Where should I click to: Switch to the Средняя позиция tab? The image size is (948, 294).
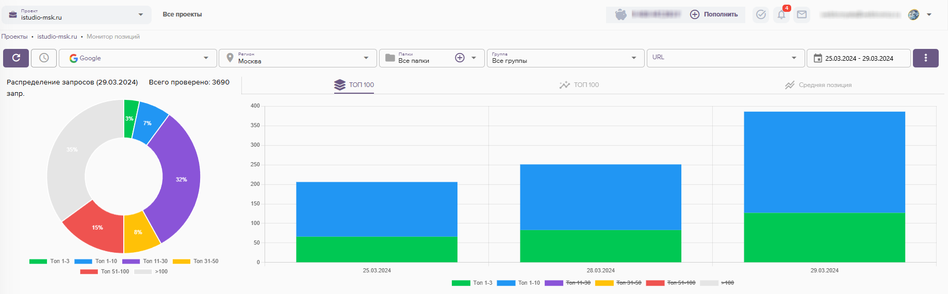tap(818, 85)
